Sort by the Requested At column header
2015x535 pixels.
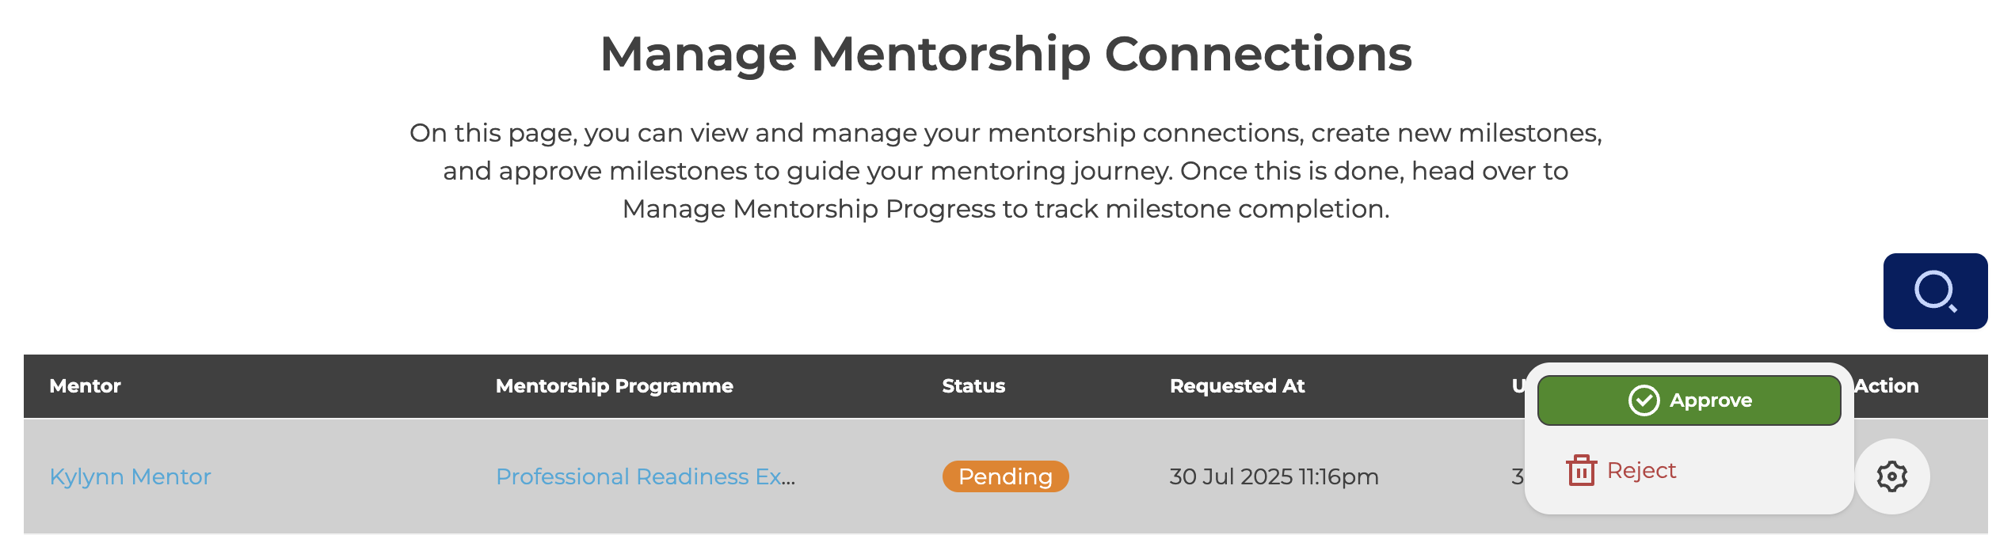click(1236, 386)
